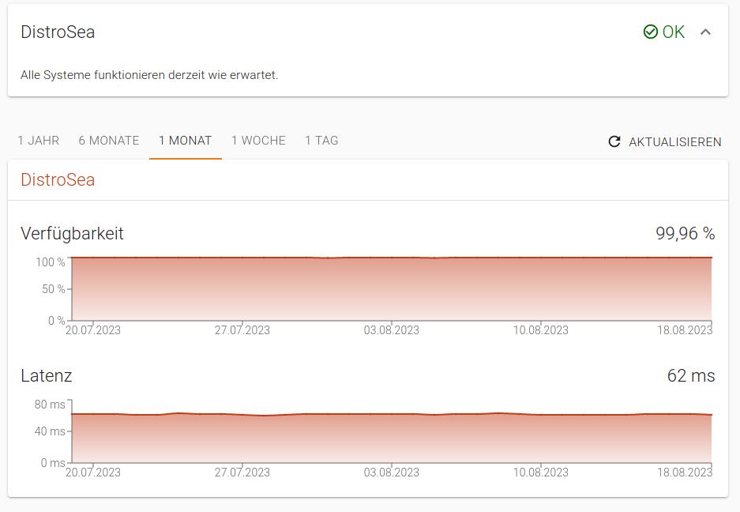The height and width of the screenshot is (512, 740).
Task: Click the refresh icon beside AKTUALISIEREN
Action: click(x=614, y=141)
